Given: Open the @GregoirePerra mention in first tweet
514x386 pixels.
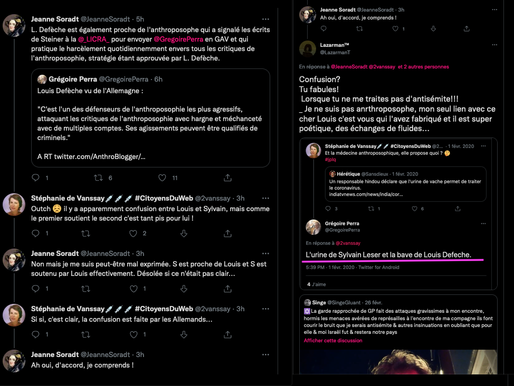Looking at the screenshot, I should pos(178,39).
